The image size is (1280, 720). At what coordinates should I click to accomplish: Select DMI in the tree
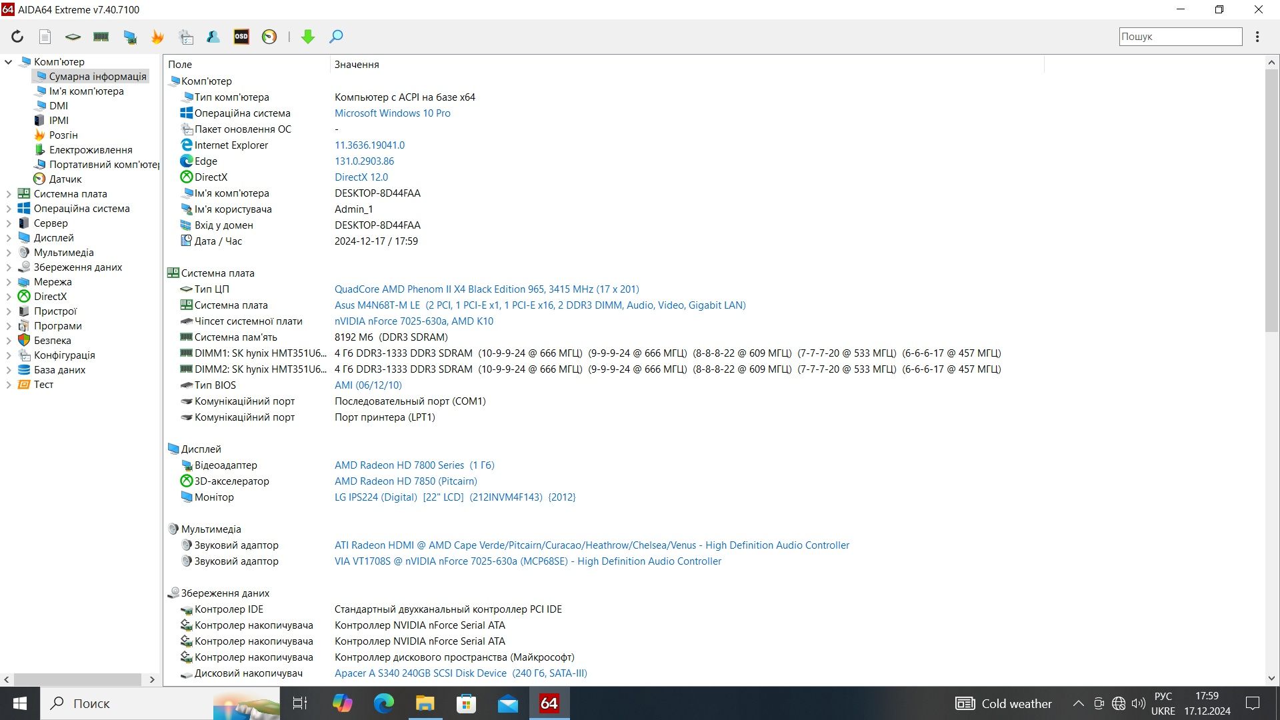58,106
